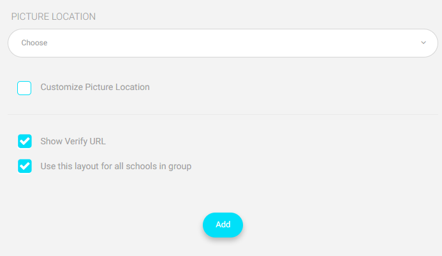Click the PICTURE LOCATION heading label

(54, 17)
